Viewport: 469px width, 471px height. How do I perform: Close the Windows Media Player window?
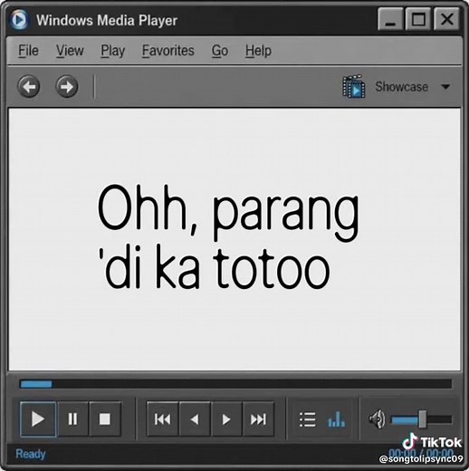pos(446,19)
